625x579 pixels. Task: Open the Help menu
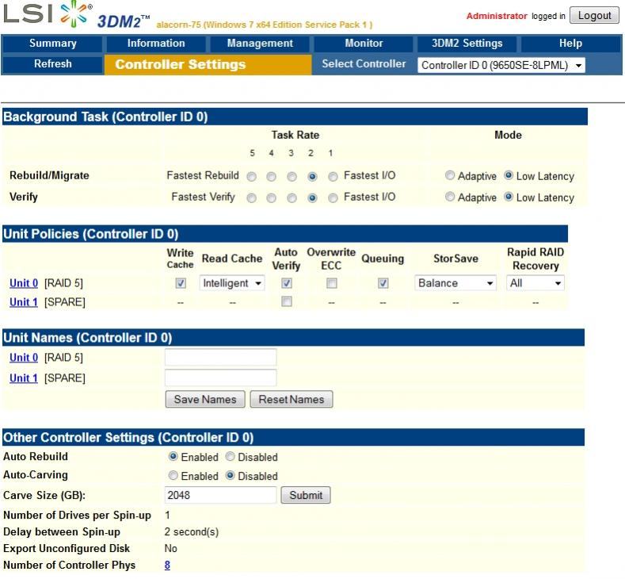tap(570, 44)
